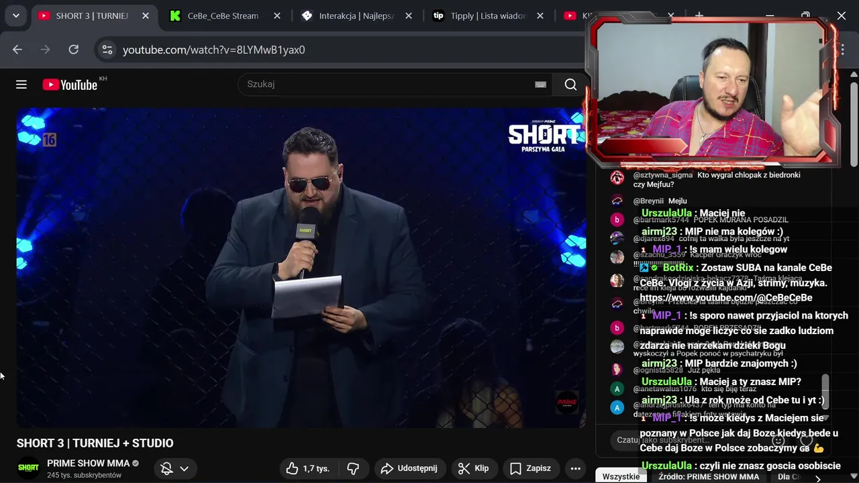
Task: Click the PRIME SHOW MMA channel avatar
Action: coord(28,468)
